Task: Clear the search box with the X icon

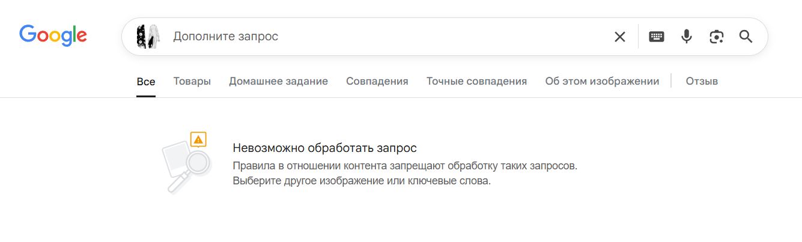Action: click(619, 37)
